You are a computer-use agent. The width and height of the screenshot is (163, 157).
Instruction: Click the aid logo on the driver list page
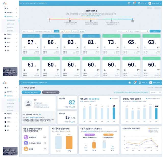tap(5, 3)
